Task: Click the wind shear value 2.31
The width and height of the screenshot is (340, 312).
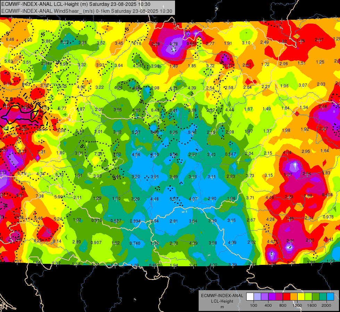Action: (41, 152)
